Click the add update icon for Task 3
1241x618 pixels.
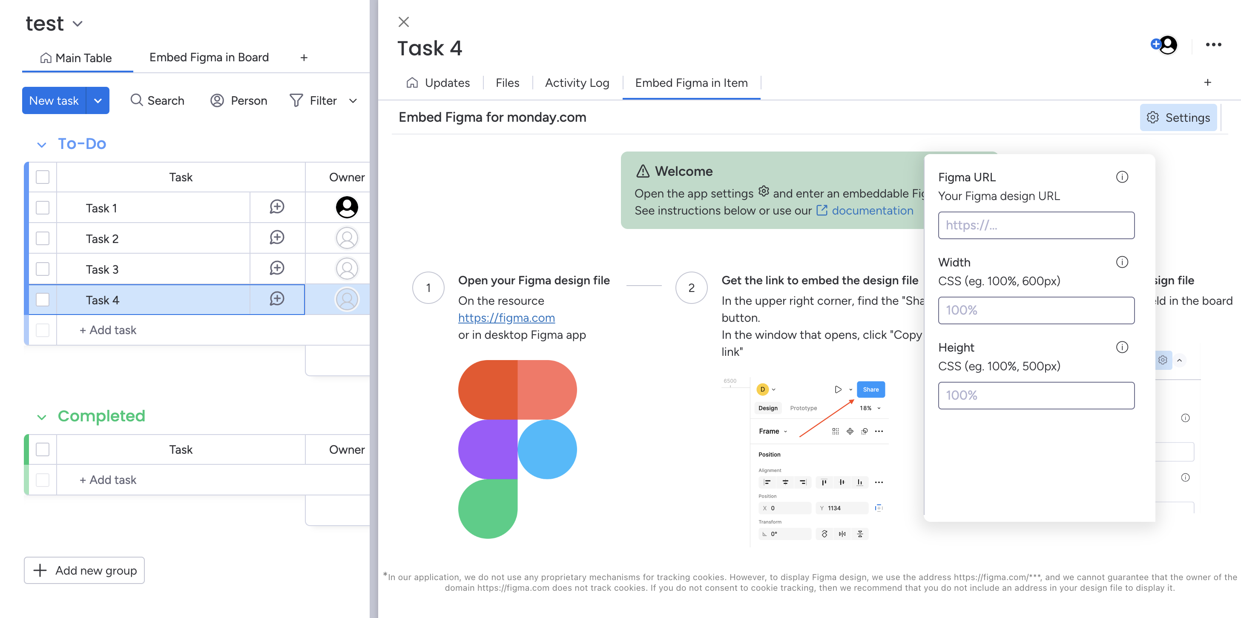(276, 269)
